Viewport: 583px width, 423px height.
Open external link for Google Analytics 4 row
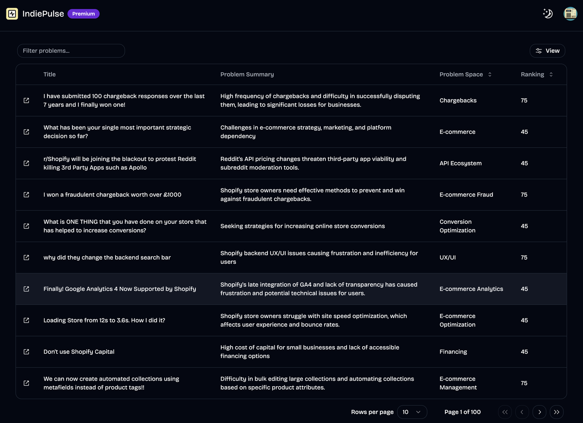tap(26, 289)
